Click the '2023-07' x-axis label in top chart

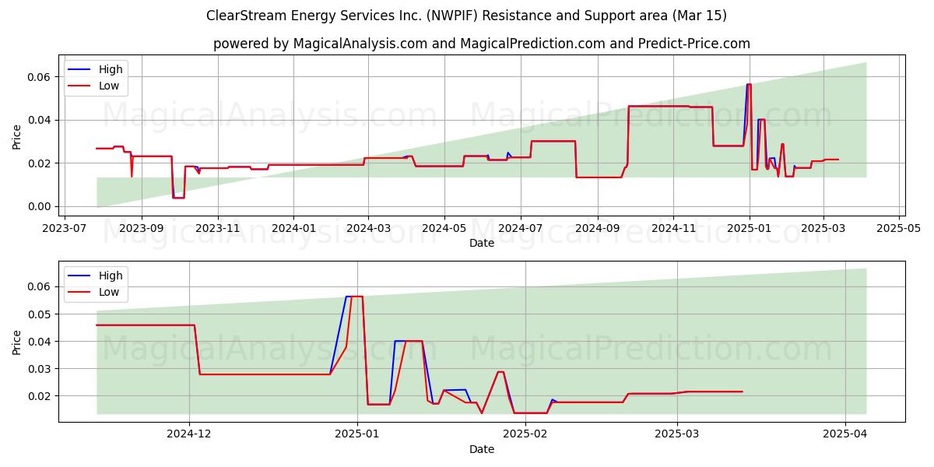point(64,230)
